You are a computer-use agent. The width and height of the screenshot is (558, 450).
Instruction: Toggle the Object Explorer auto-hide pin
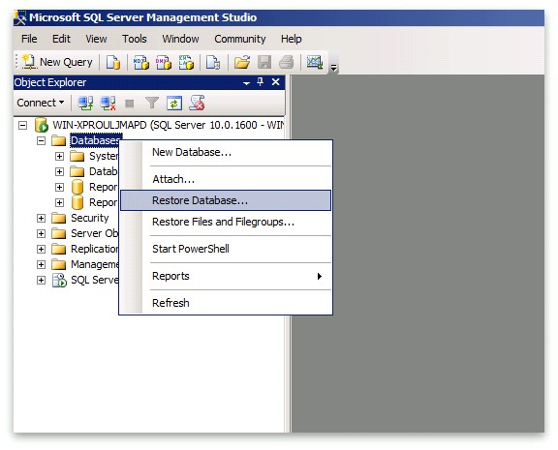[x=261, y=82]
